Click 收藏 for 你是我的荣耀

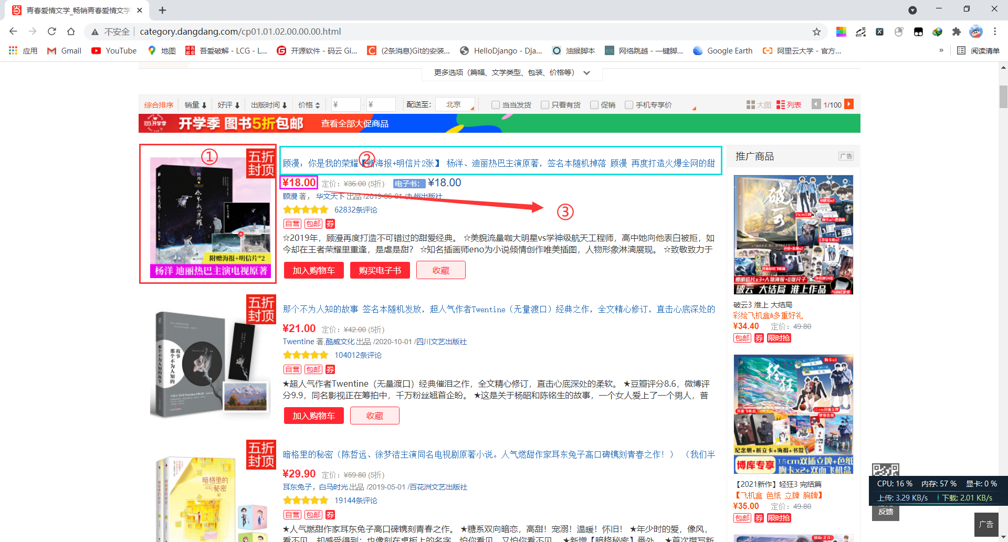(441, 270)
